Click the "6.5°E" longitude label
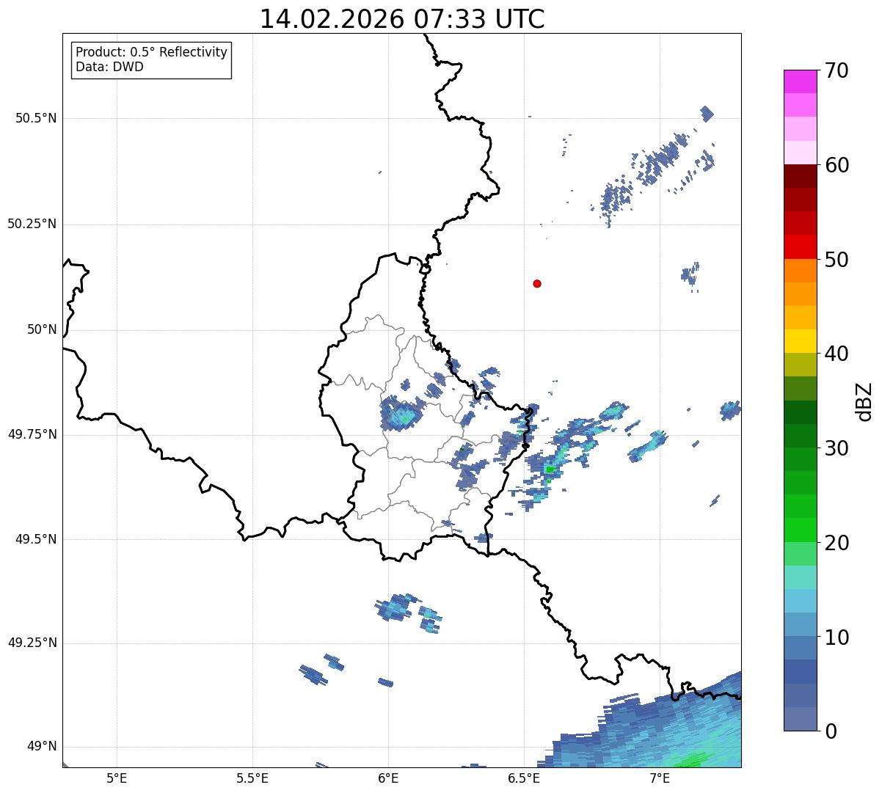The width and height of the screenshot is (882, 793). click(x=524, y=778)
